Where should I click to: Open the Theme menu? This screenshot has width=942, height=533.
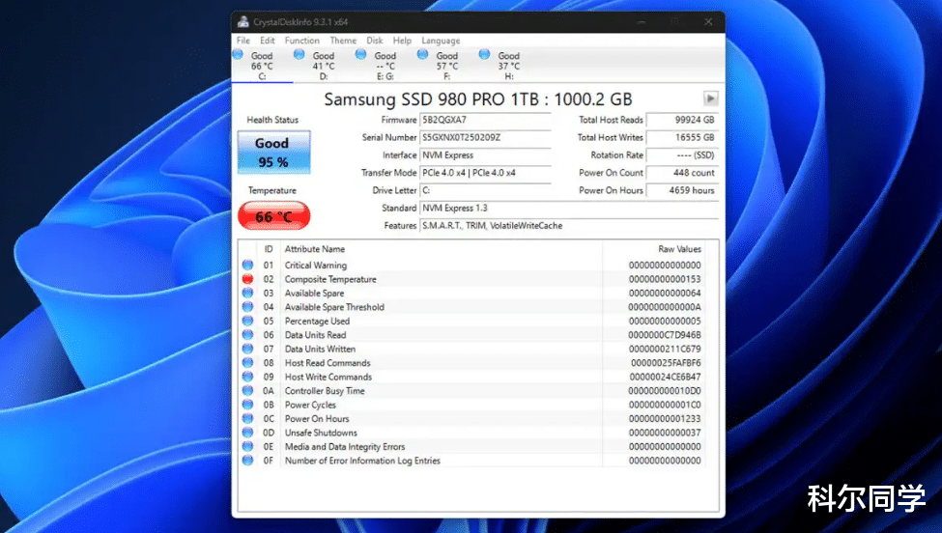343,41
